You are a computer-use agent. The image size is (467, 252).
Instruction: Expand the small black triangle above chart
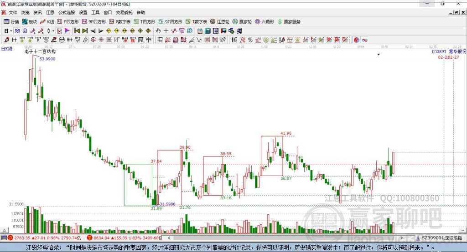click(x=379, y=55)
